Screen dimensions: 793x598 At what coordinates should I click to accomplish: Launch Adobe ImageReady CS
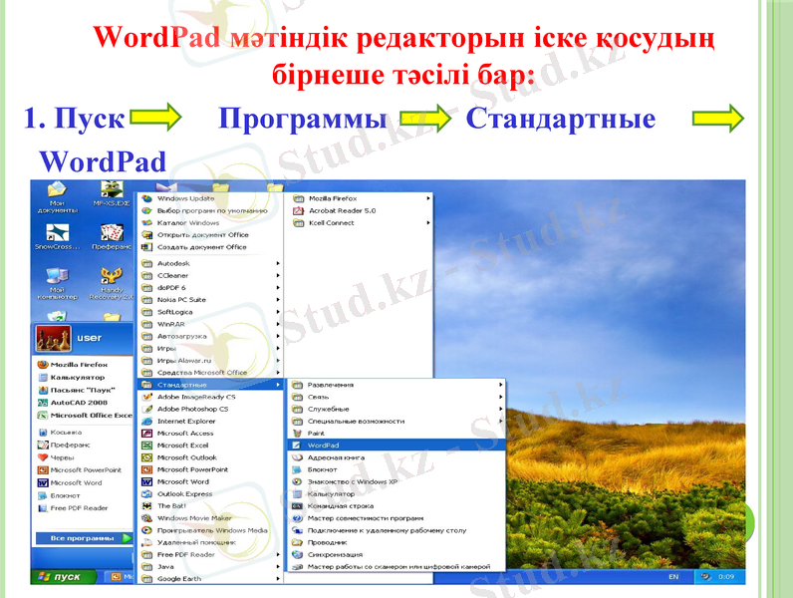pyautogui.click(x=210, y=397)
